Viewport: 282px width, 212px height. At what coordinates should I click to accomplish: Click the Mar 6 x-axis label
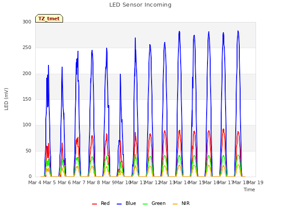[x=64, y=182]
